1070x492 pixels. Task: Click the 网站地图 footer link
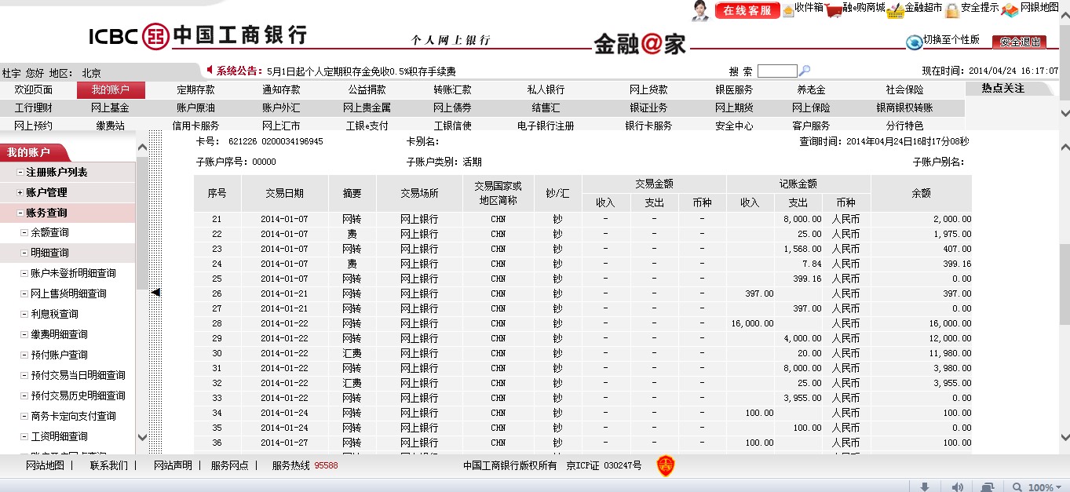click(x=45, y=465)
